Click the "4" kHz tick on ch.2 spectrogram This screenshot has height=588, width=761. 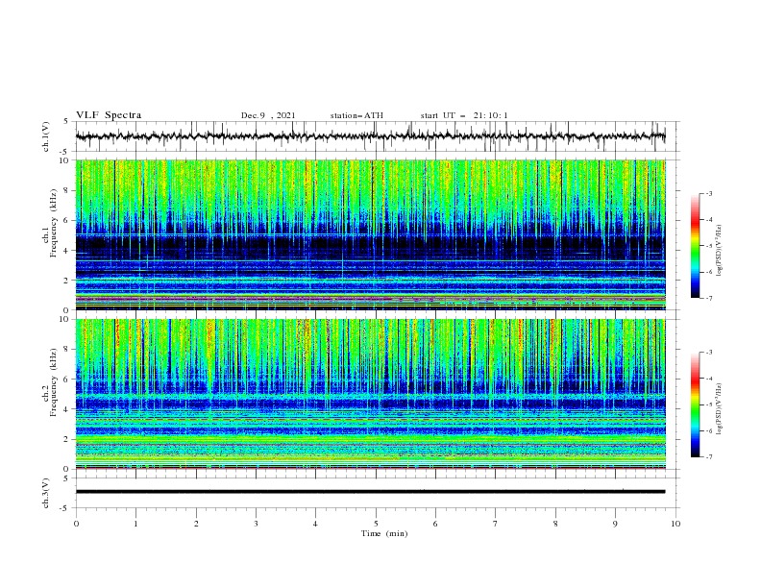(67, 409)
